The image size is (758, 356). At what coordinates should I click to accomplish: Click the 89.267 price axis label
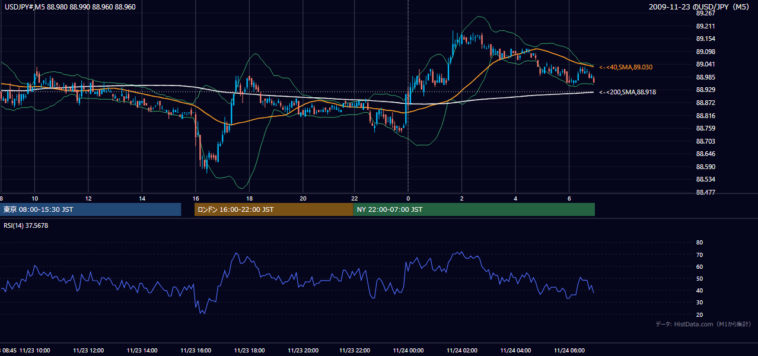click(x=705, y=13)
